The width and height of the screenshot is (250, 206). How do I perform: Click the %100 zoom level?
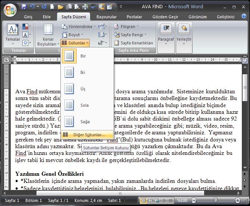tap(182, 200)
